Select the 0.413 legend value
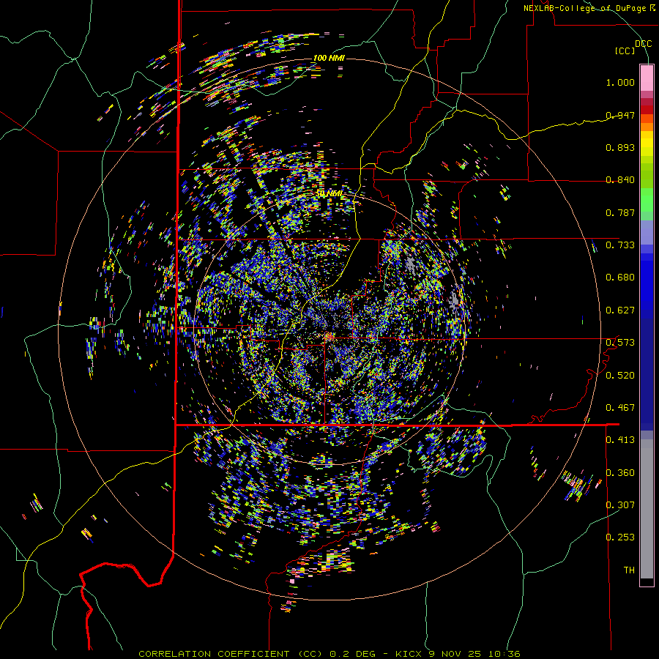Image resolution: width=659 pixels, height=659 pixels. [x=620, y=440]
